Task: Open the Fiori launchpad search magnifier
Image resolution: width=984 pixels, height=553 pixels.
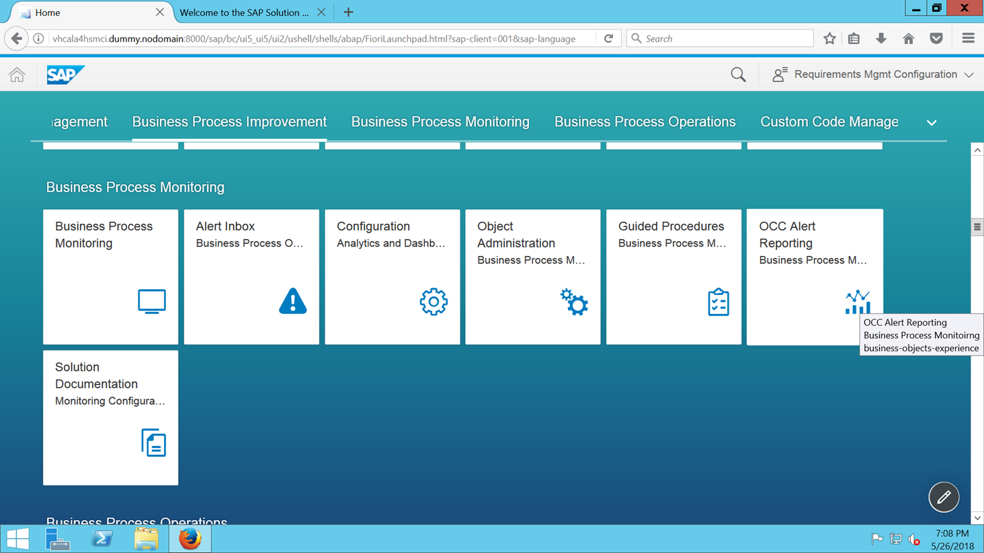Action: tap(738, 75)
